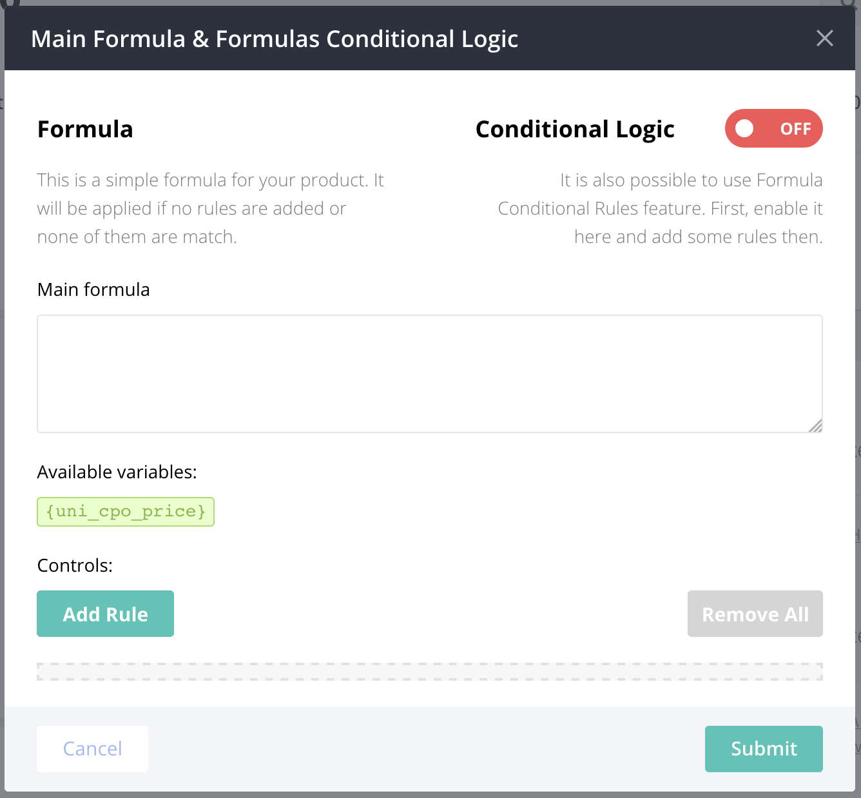Viewport: 861px width, 798px height.
Task: Submit the formula settings
Action: [763, 748]
